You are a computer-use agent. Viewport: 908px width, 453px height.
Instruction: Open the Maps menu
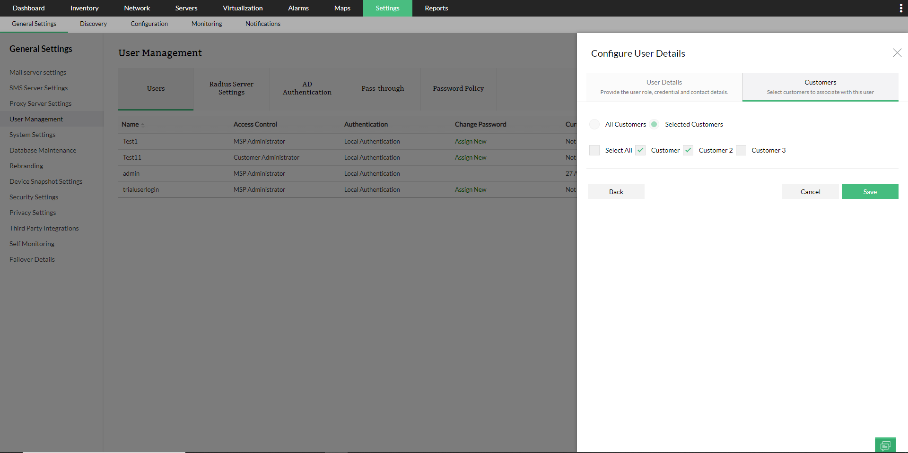tap(342, 8)
